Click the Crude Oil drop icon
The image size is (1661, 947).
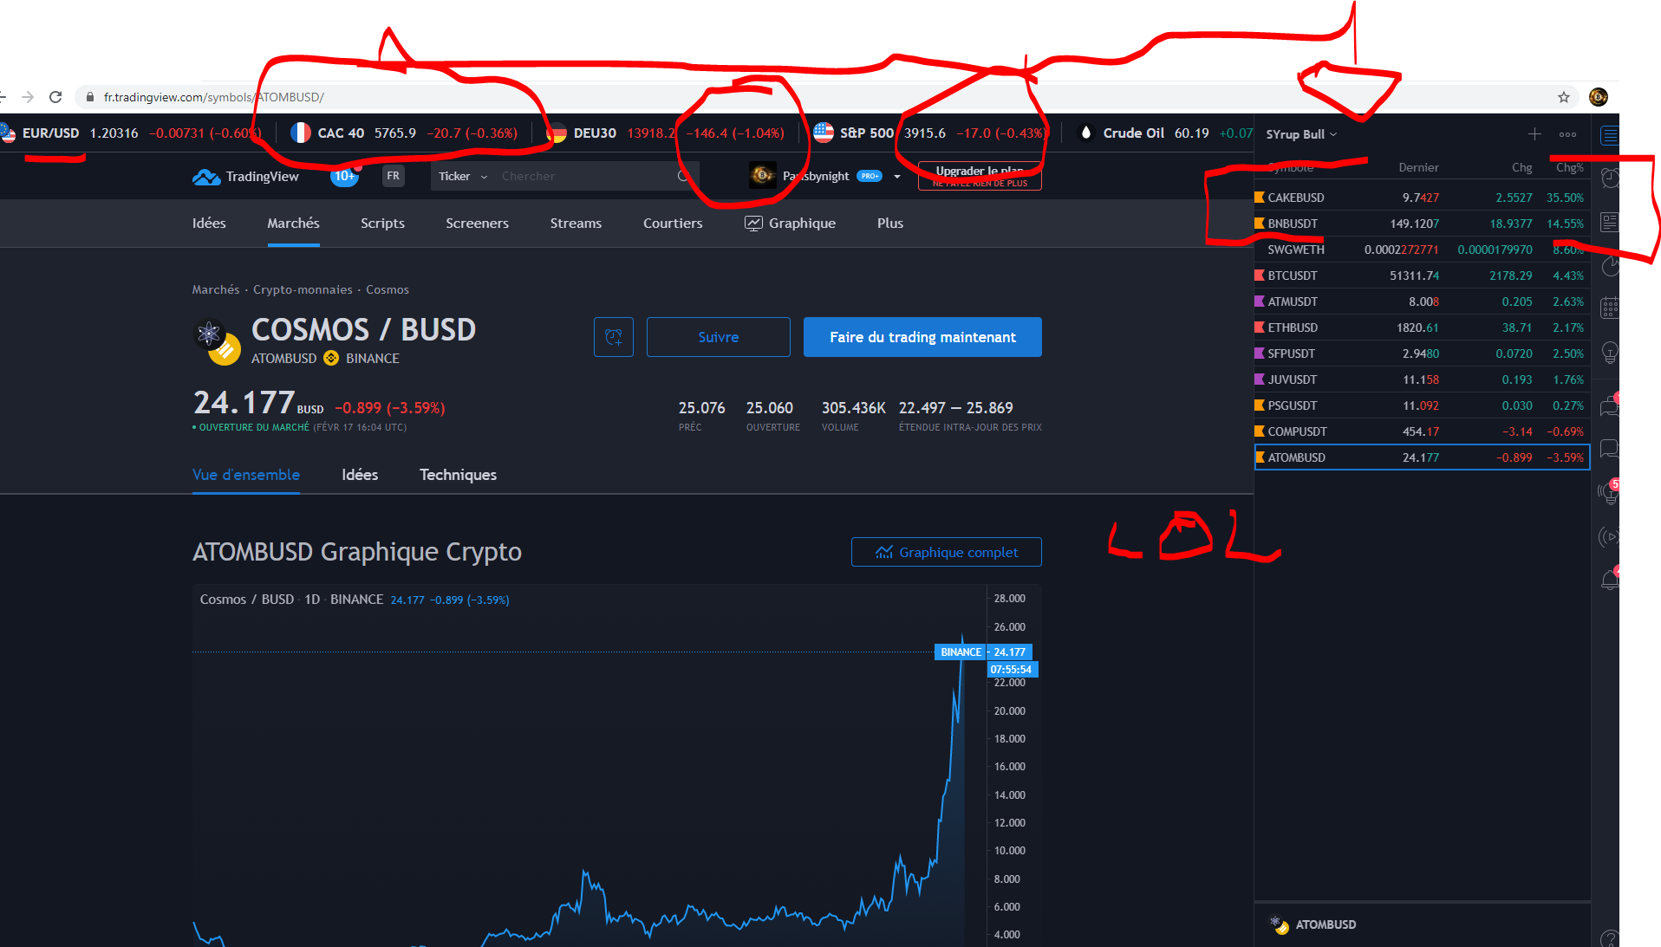(1085, 133)
